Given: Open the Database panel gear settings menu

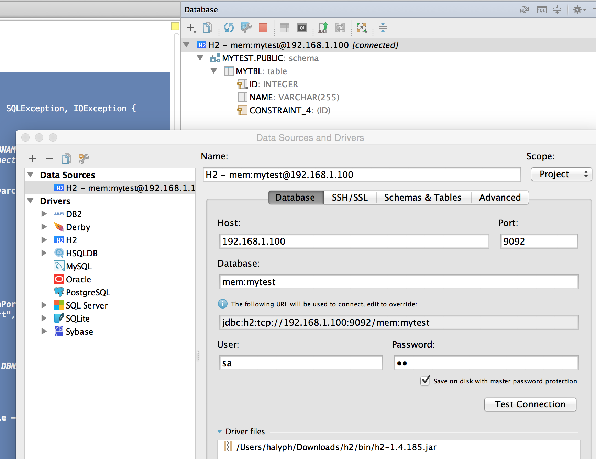Looking at the screenshot, I should (579, 10).
